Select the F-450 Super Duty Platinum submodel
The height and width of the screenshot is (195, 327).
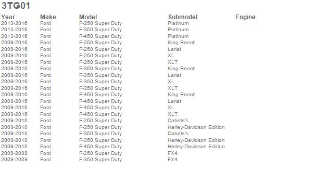pos(178,36)
